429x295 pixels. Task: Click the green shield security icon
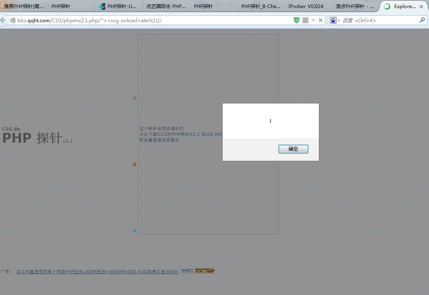297,20
